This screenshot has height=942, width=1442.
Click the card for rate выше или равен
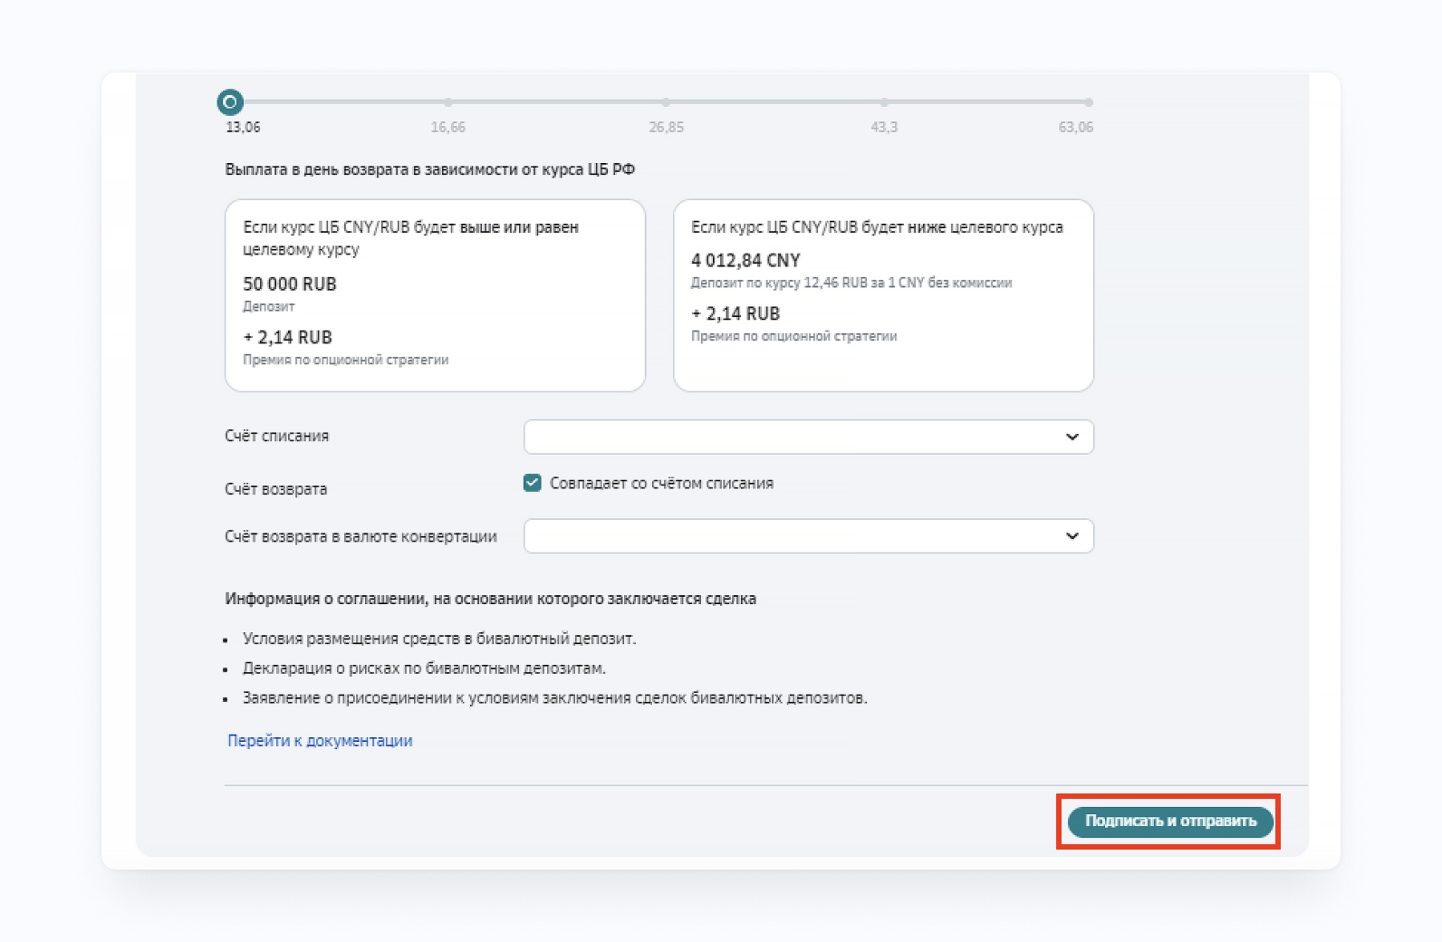click(435, 295)
